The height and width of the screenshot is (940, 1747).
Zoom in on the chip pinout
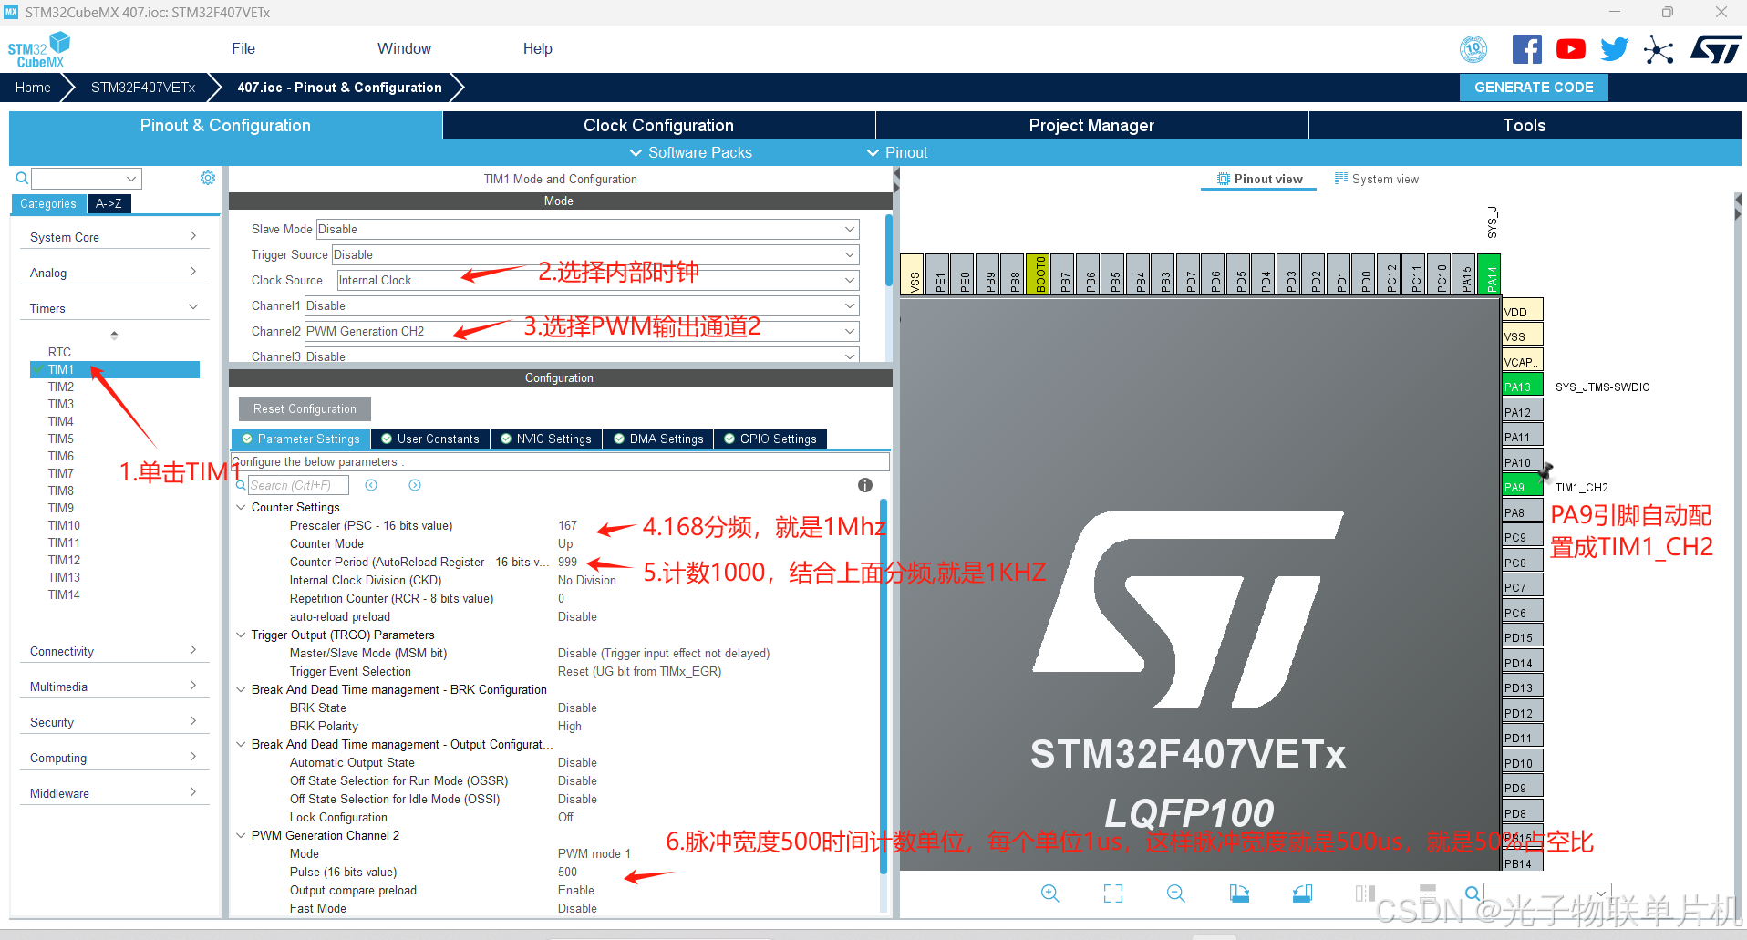point(1050,894)
